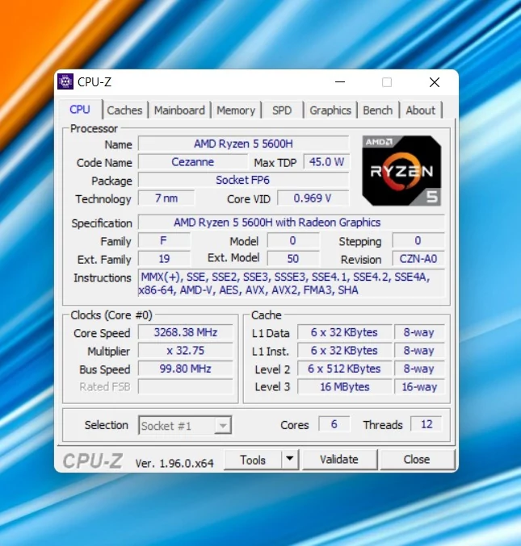Click the empty Rated FSB field
The image size is (521, 546).
click(185, 387)
